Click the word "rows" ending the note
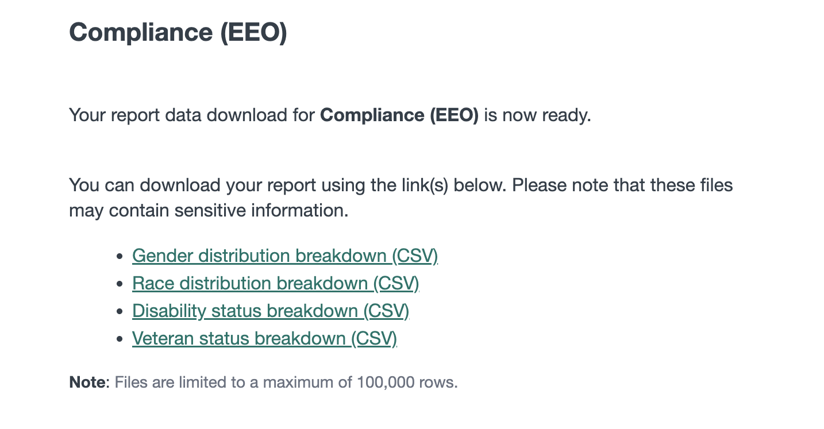The image size is (824, 429). point(441,382)
